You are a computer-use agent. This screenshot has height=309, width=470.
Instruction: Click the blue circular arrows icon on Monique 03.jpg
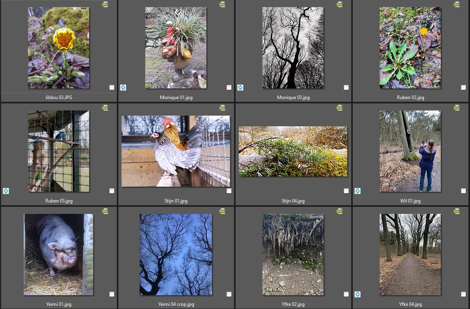pos(240,88)
